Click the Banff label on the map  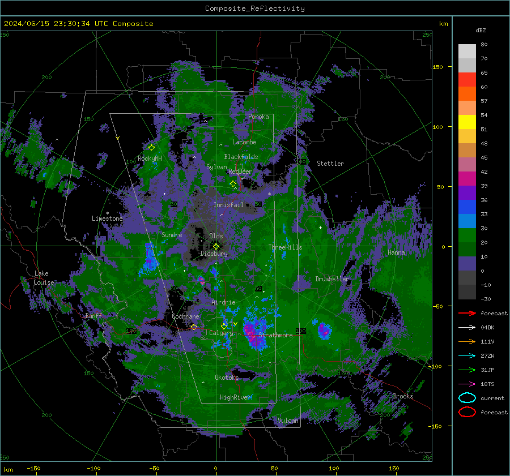coord(93,316)
